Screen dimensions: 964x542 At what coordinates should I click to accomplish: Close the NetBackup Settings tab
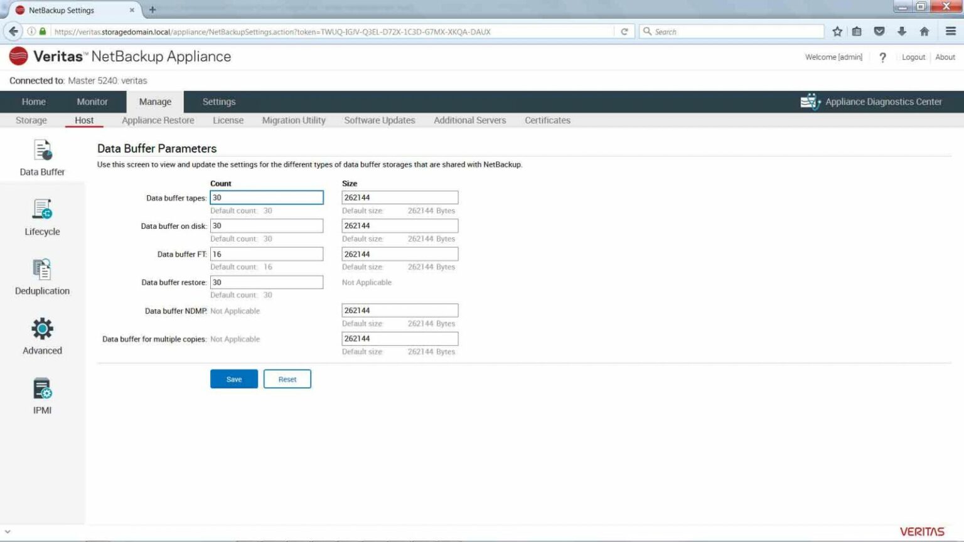point(132,10)
